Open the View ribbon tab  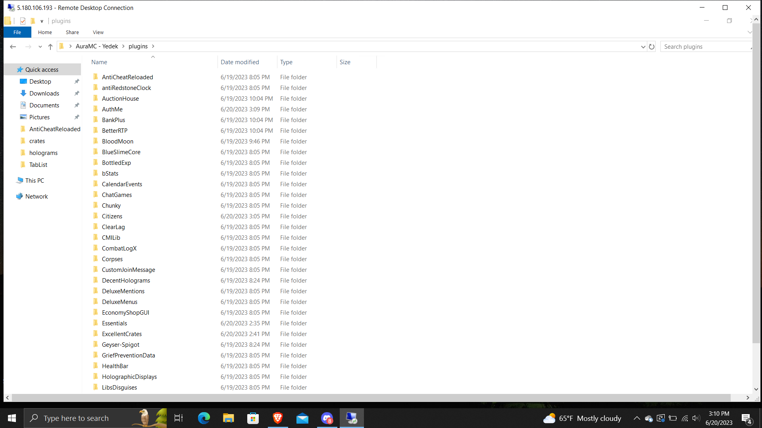pos(98,32)
